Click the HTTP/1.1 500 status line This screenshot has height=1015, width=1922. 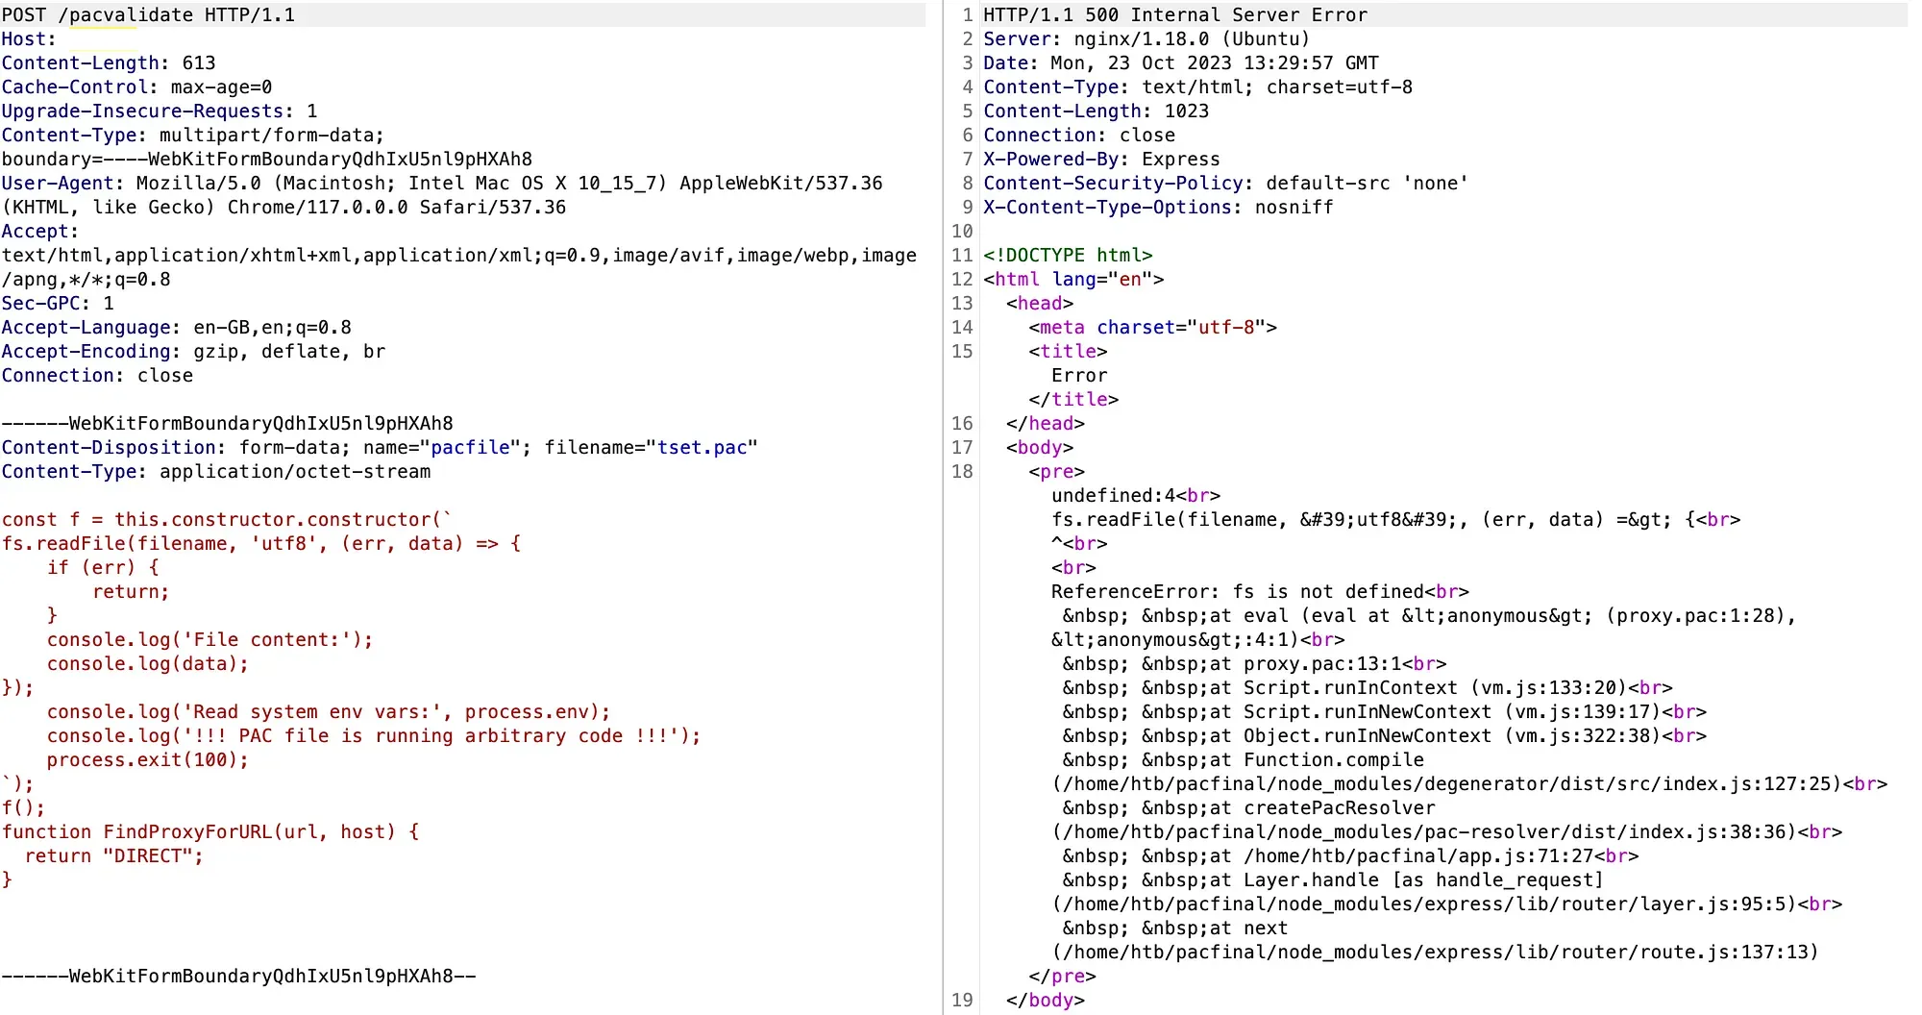[x=1172, y=14]
